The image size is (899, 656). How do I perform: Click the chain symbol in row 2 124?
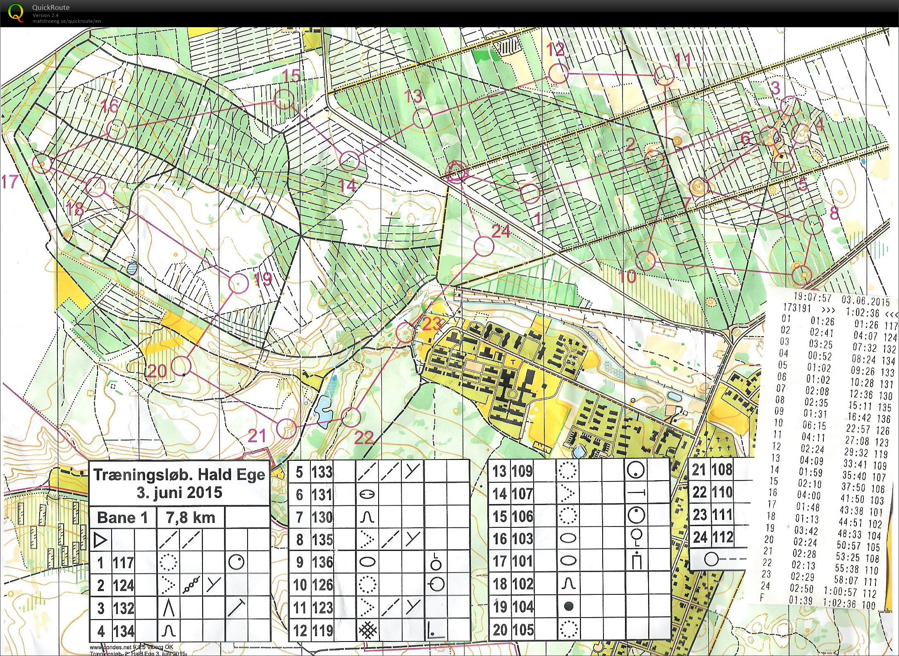coord(191,586)
